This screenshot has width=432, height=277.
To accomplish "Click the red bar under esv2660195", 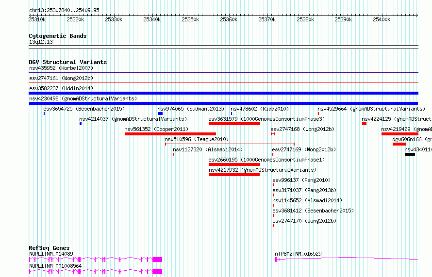I will pyautogui.click(x=234, y=164).
